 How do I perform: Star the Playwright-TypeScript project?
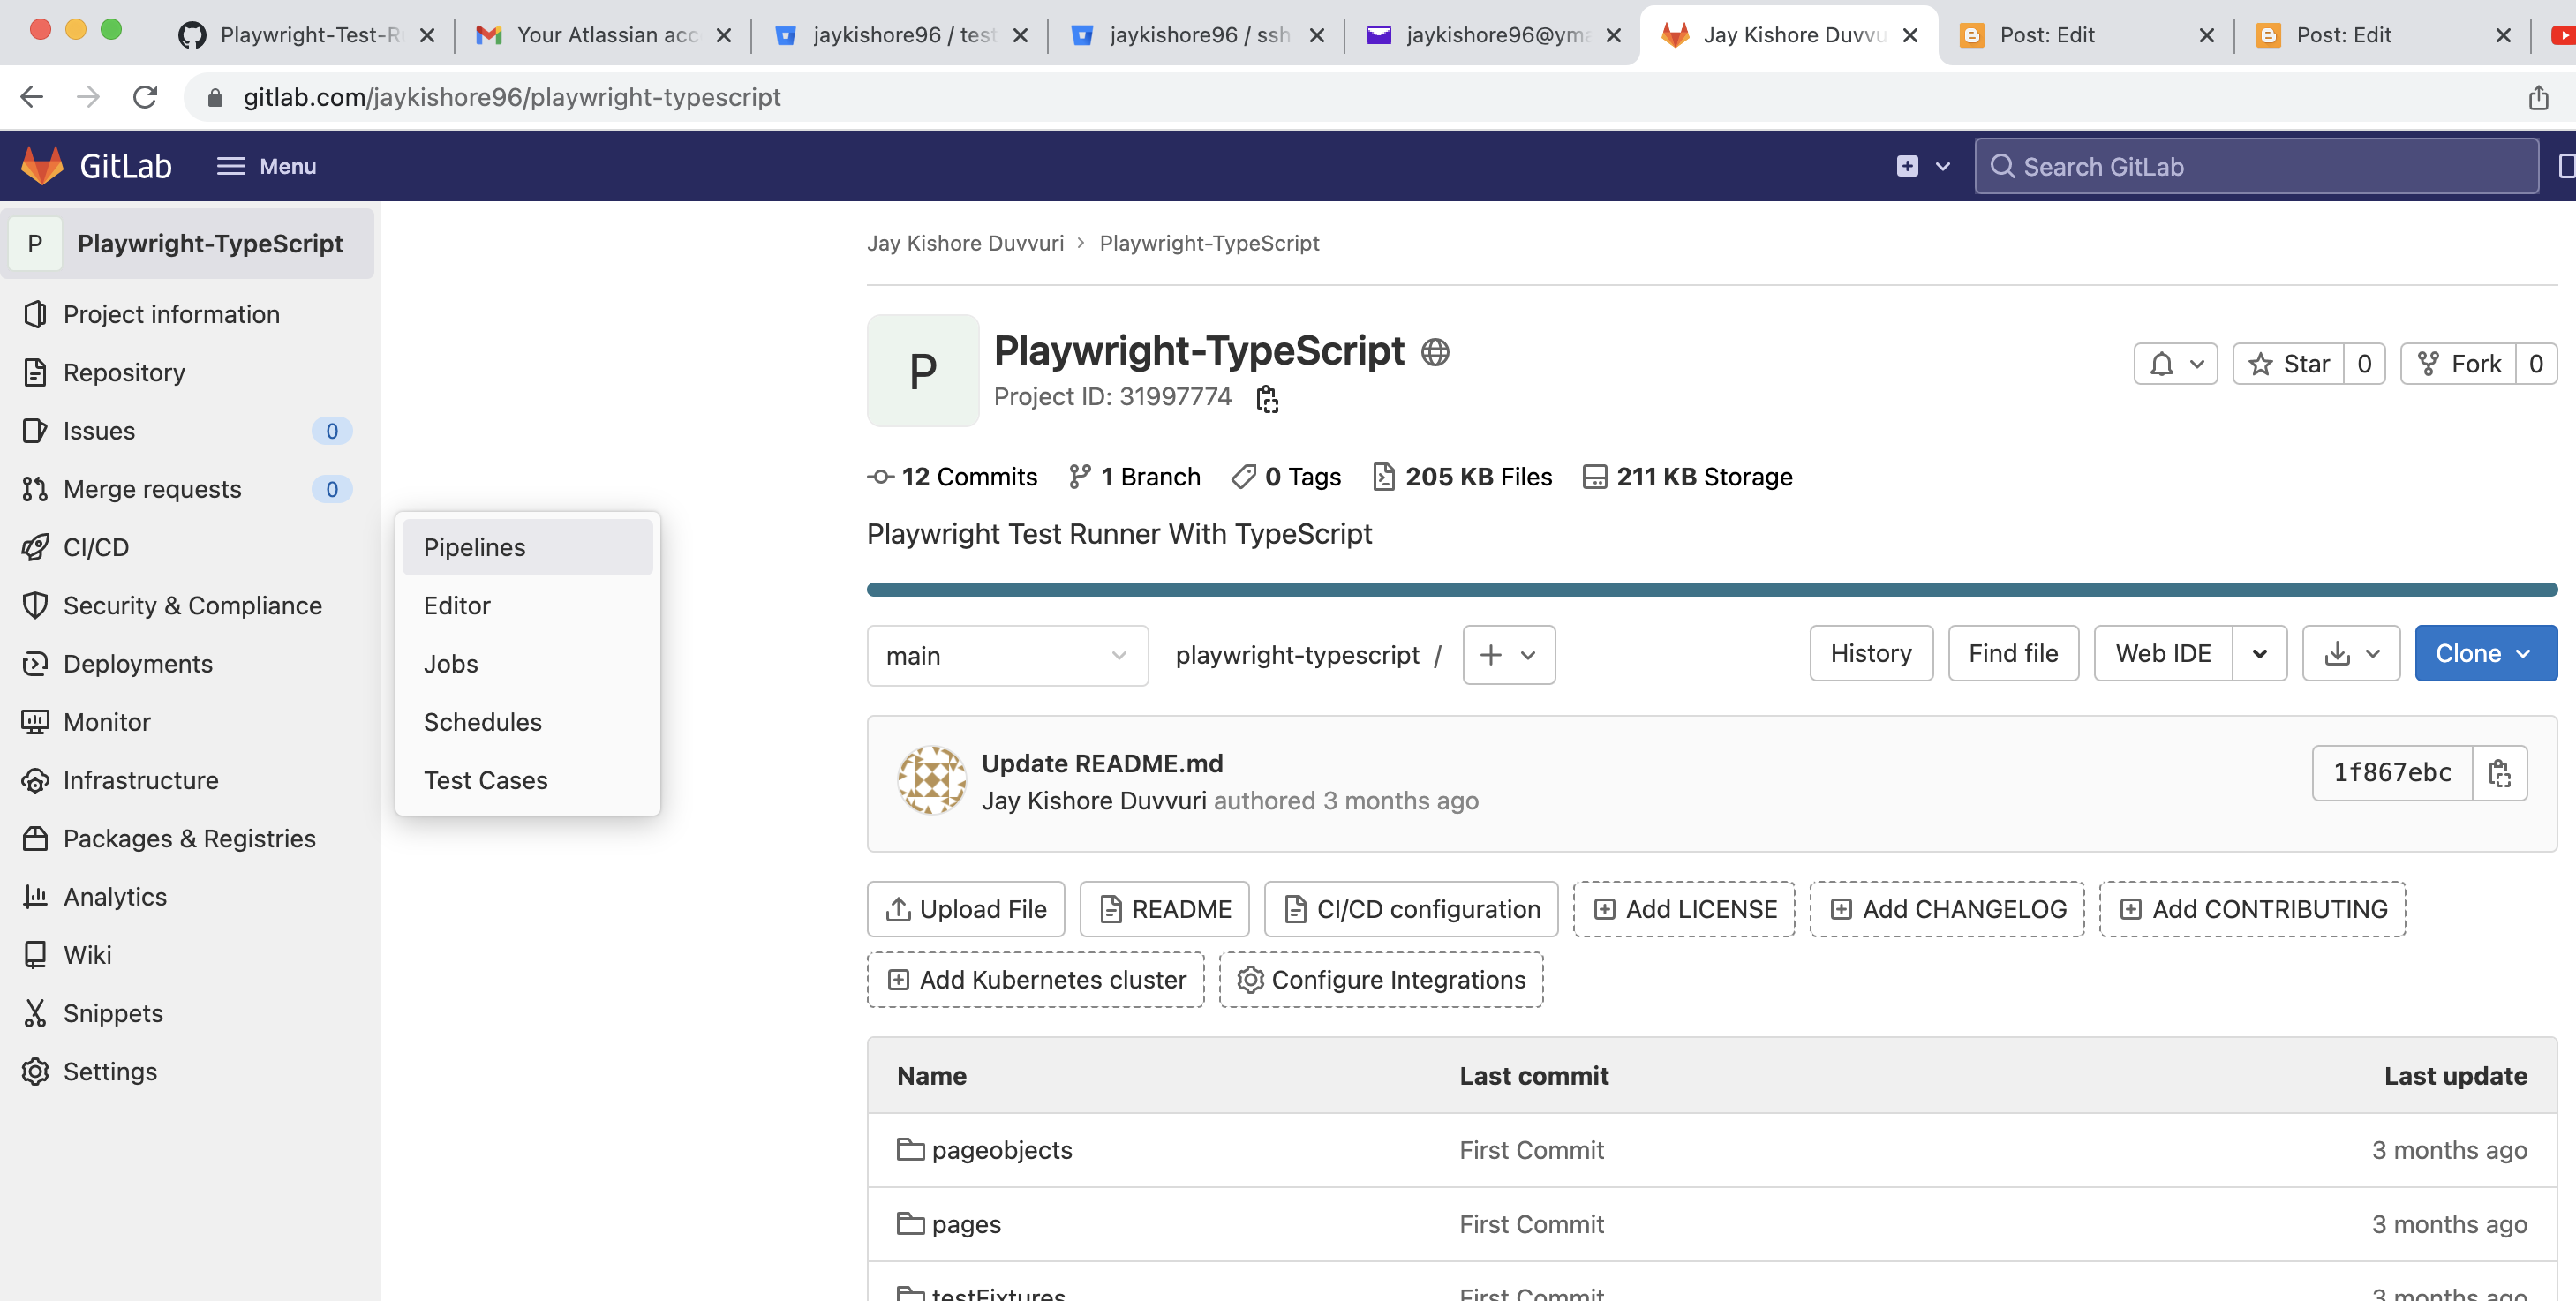[x=2288, y=364]
